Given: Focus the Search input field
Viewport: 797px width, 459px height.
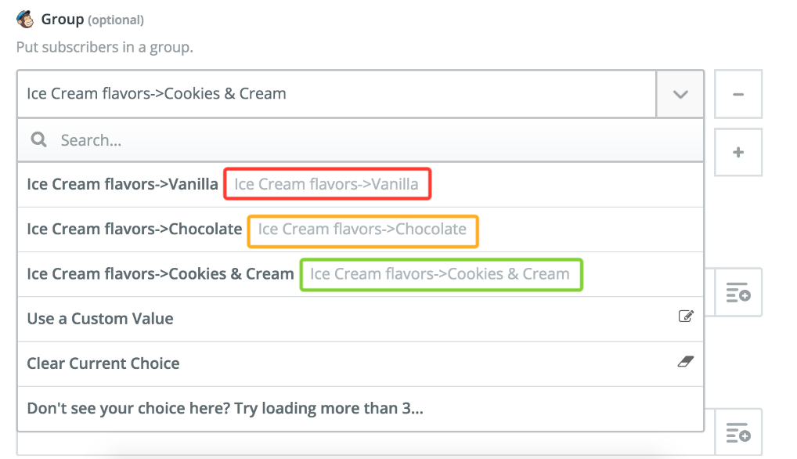Looking at the screenshot, I should coord(360,139).
